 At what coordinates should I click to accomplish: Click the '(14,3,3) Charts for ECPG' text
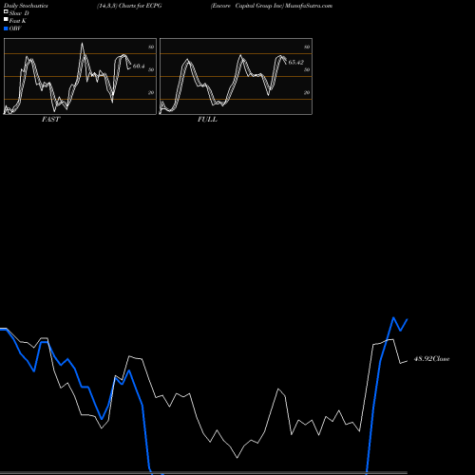point(129,6)
